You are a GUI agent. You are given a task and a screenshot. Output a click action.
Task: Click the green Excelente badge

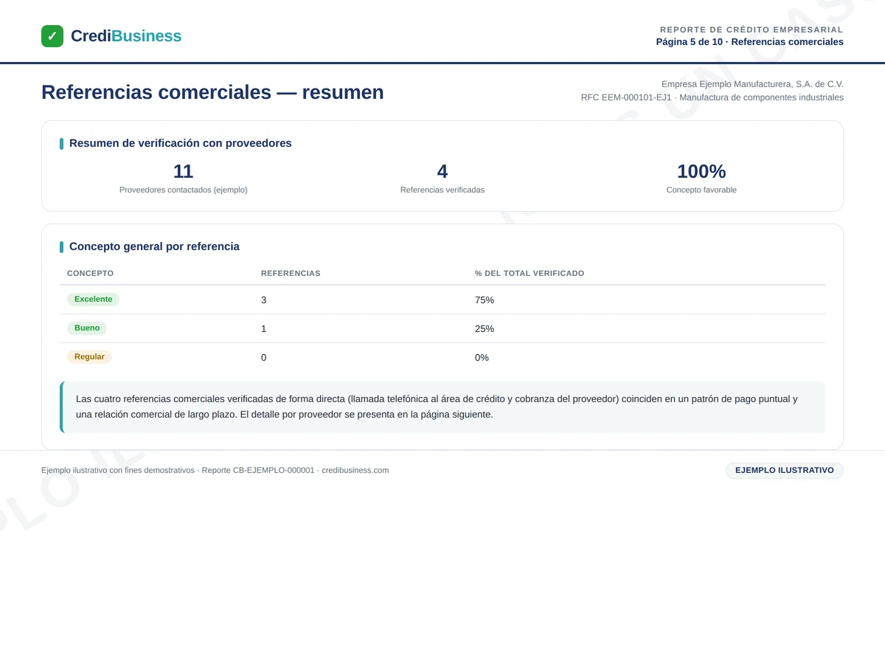(x=93, y=300)
